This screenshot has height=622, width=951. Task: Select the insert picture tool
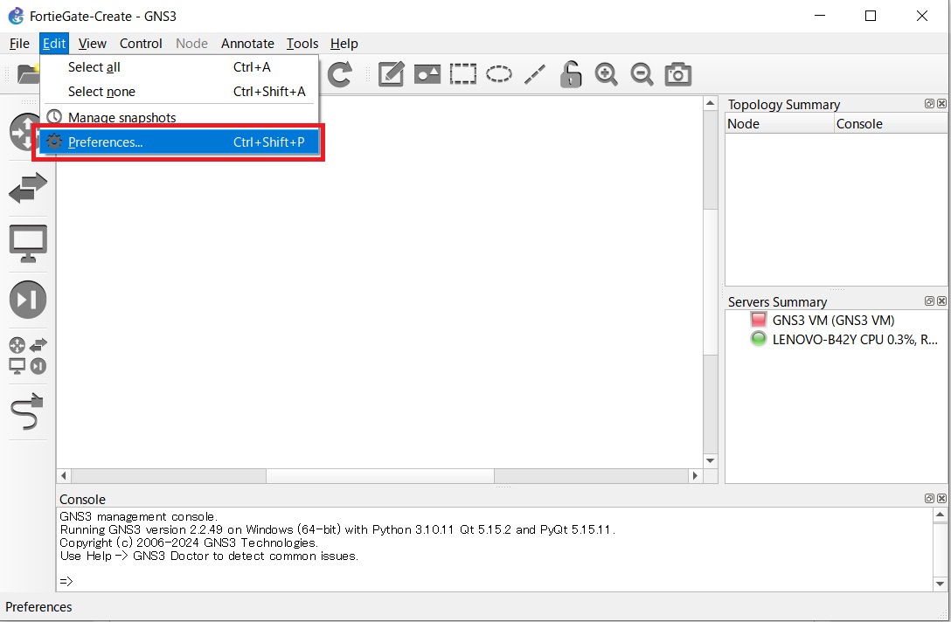pyautogui.click(x=427, y=74)
